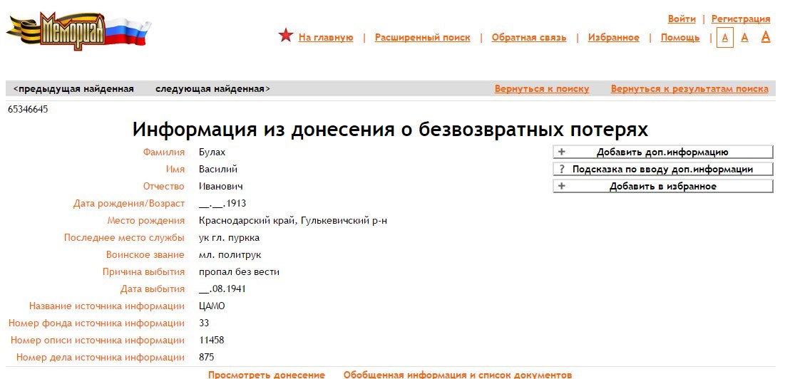Open the Регистрация link

coord(741,19)
